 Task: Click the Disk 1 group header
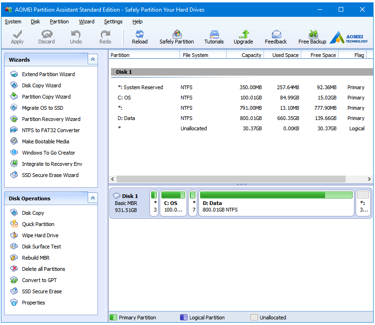click(242, 72)
